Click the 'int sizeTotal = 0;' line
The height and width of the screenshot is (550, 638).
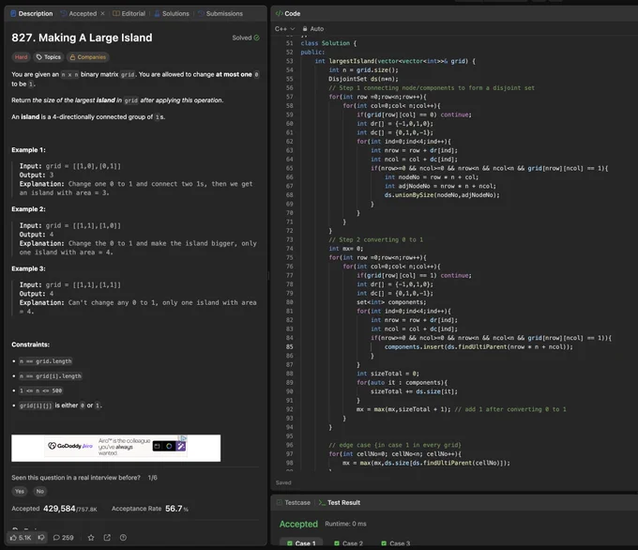pos(387,374)
